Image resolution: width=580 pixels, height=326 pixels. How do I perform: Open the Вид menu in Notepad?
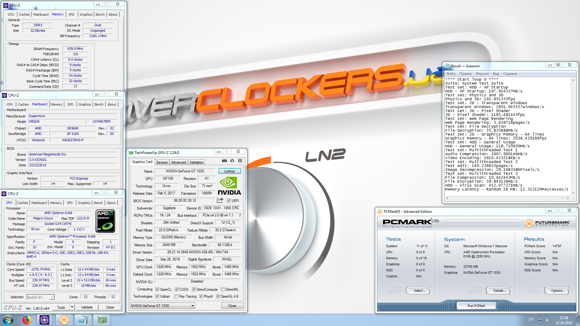pyautogui.click(x=496, y=74)
